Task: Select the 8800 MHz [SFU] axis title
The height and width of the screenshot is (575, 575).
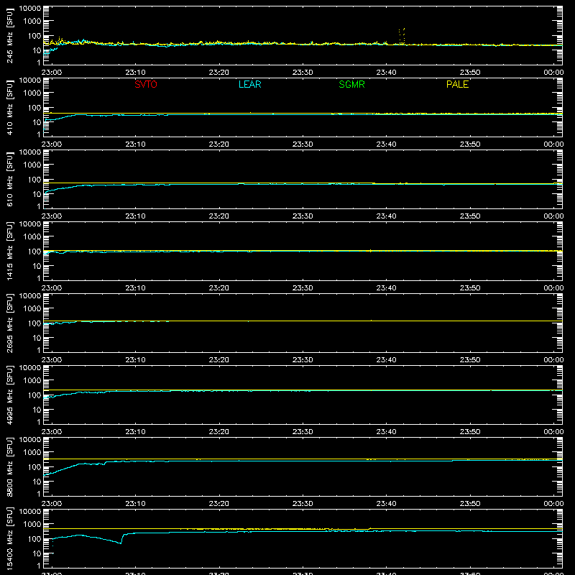Action: coord(10,466)
